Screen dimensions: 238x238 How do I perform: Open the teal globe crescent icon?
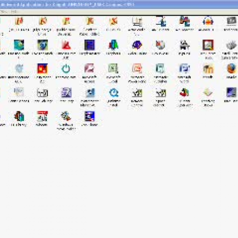tap(19, 45)
